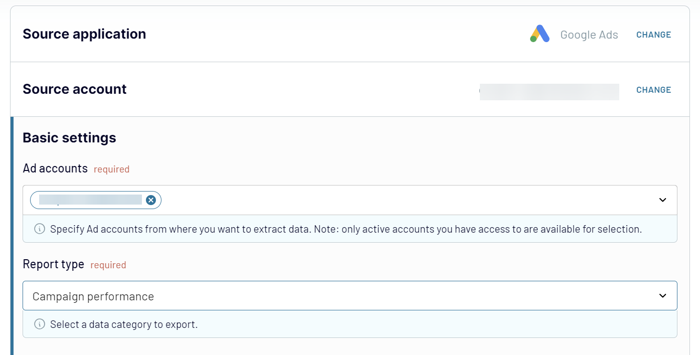
Task: Remove the selected ad account chip
Action: pyautogui.click(x=151, y=200)
